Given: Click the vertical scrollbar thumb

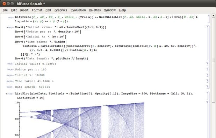Looking at the screenshot, I should [214, 60].
